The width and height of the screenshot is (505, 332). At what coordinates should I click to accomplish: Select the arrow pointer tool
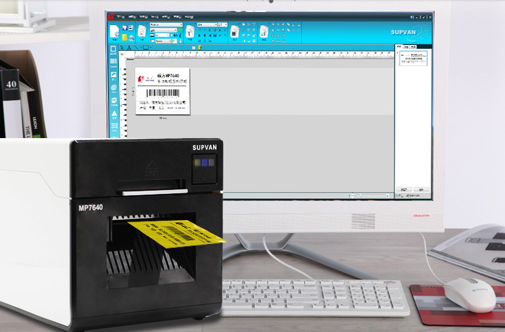coord(122,48)
